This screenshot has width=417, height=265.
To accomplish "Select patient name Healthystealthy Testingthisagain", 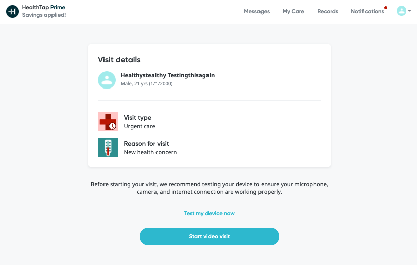I will (x=168, y=75).
